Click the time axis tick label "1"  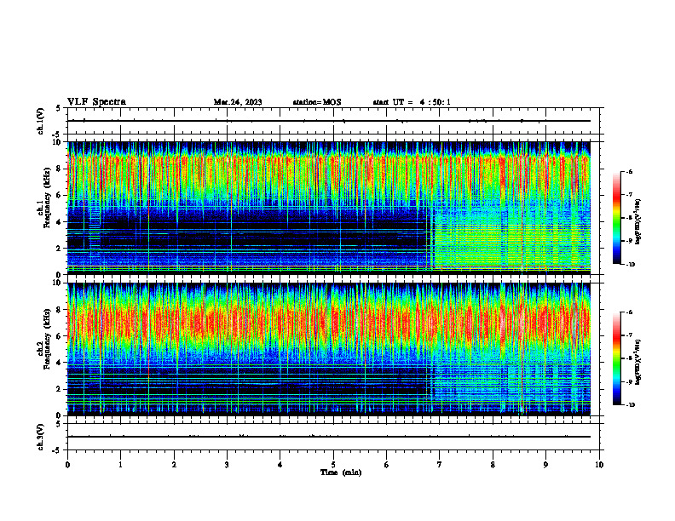coord(120,465)
